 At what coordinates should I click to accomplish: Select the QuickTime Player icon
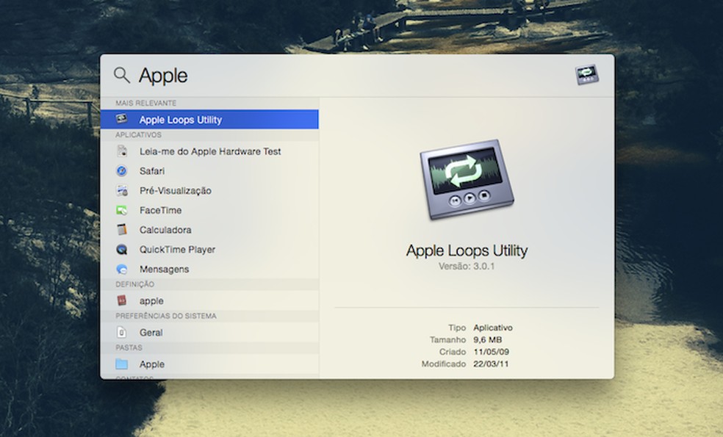click(123, 250)
